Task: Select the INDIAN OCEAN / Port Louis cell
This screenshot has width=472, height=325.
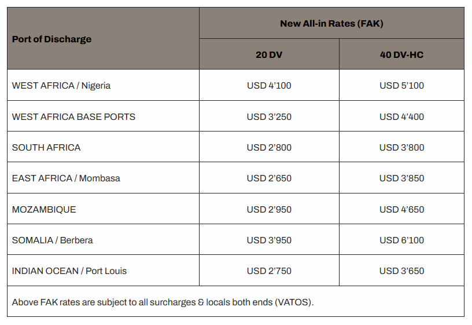Action: (x=69, y=271)
